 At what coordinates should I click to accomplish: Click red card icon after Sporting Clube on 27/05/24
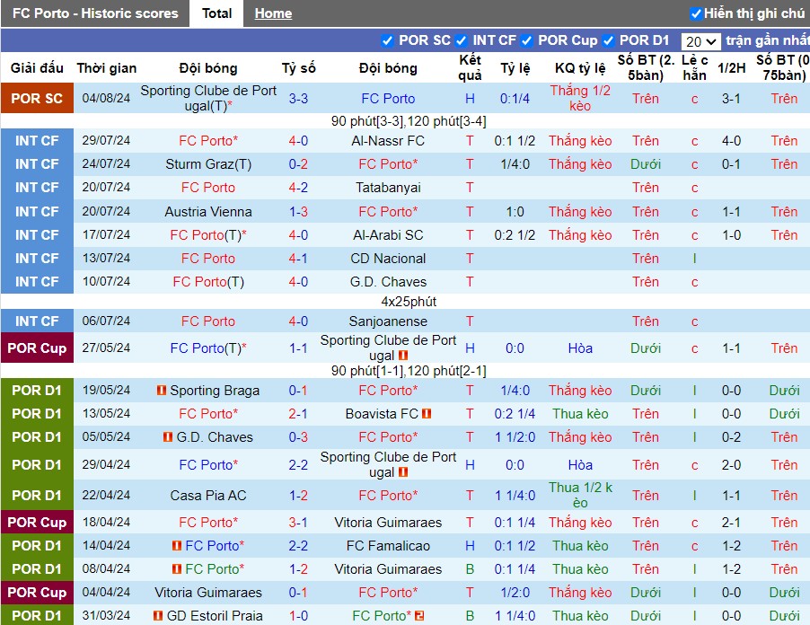click(x=403, y=356)
